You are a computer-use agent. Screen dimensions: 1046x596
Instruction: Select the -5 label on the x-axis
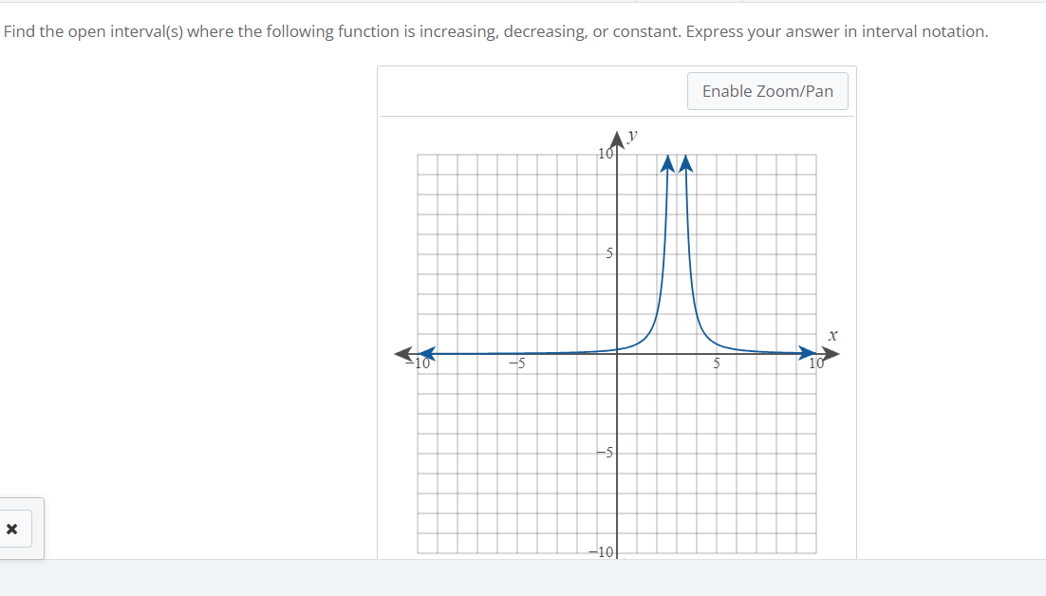(x=517, y=363)
